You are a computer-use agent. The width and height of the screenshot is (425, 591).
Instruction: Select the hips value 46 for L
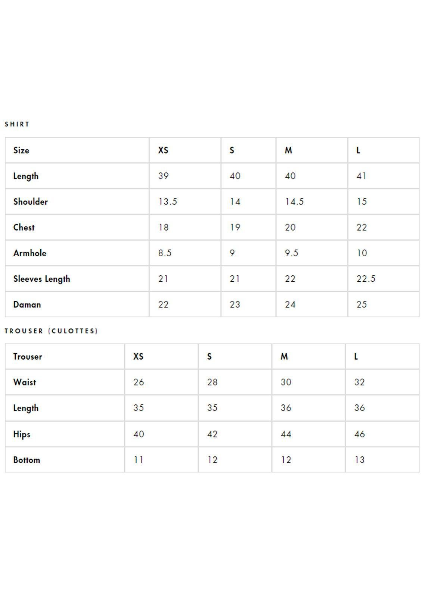coord(359,434)
